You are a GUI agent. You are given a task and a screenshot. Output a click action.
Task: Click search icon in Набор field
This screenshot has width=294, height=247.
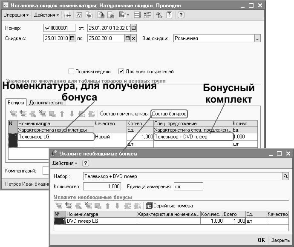point(285,175)
